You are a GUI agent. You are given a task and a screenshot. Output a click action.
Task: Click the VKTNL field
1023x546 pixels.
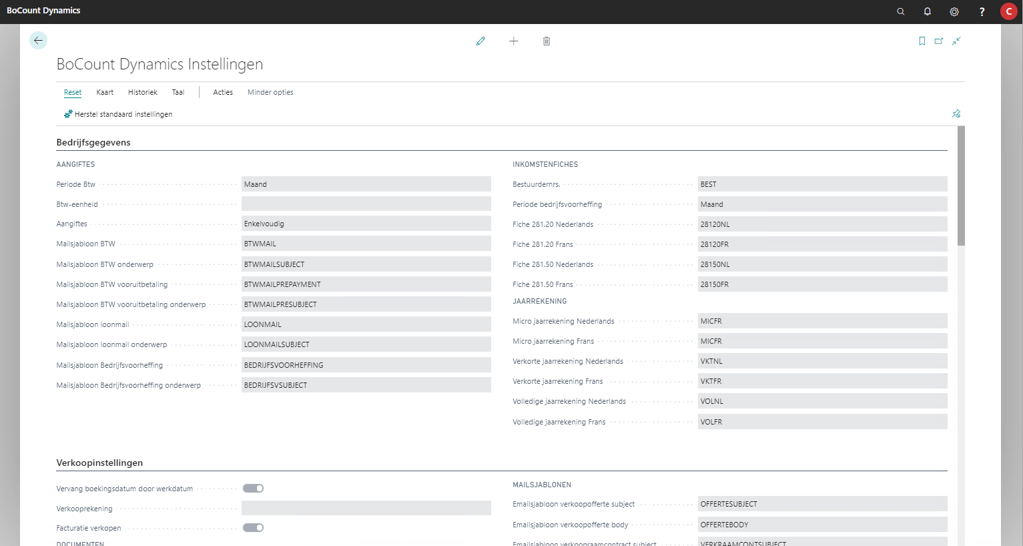[x=823, y=361]
